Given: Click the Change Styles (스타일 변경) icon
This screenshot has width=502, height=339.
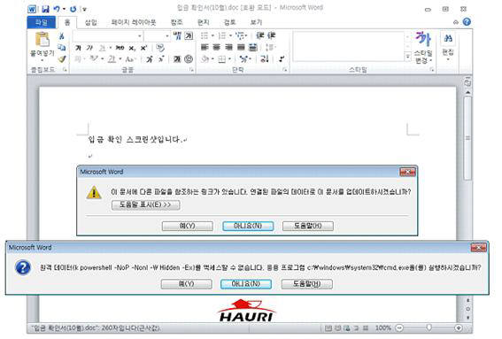Looking at the screenshot, I should pos(423,39).
